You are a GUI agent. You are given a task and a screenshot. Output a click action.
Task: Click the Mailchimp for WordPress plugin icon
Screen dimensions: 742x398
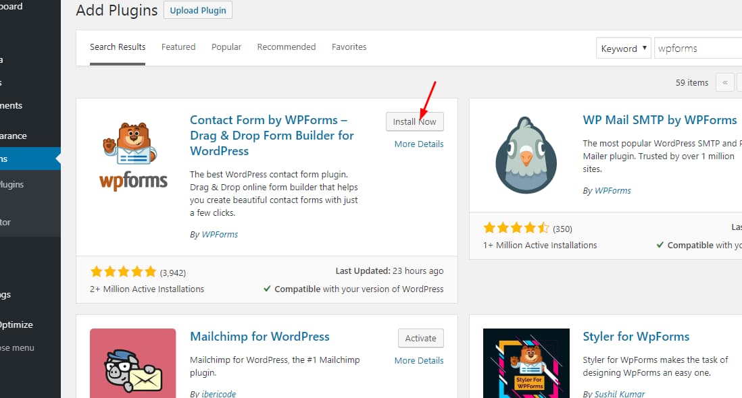133,363
